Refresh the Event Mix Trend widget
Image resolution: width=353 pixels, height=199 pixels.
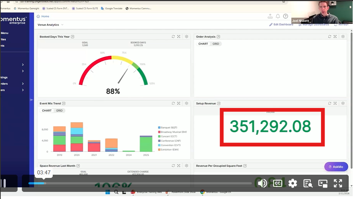[173, 103]
